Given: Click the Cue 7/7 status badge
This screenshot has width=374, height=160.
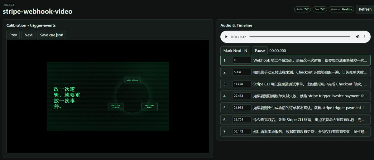Looking at the screenshot, I should tap(319, 9).
